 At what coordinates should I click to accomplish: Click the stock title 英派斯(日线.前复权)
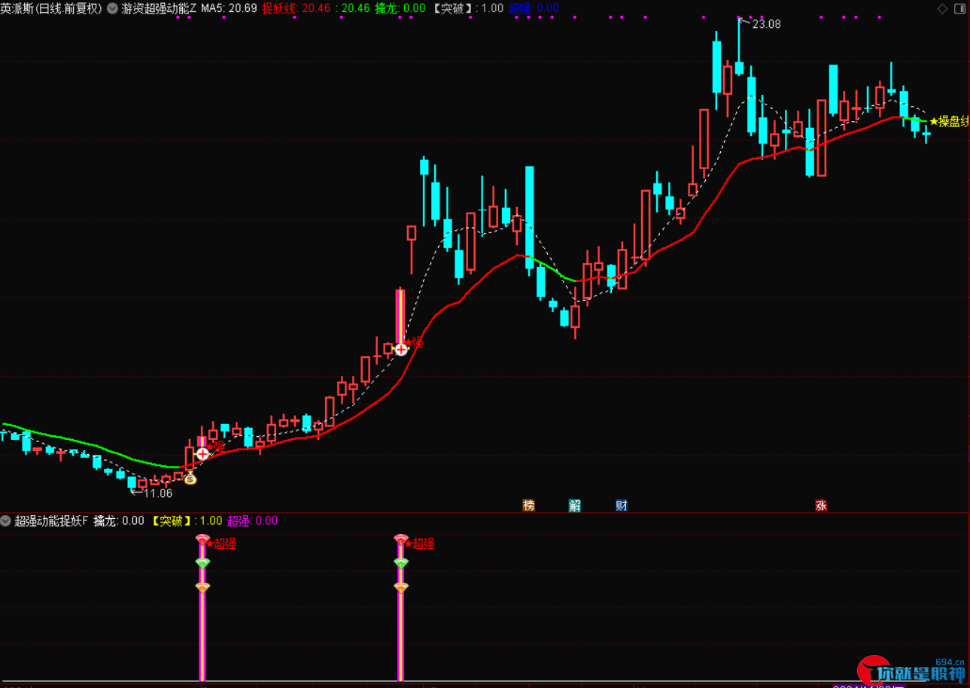pyautogui.click(x=51, y=9)
